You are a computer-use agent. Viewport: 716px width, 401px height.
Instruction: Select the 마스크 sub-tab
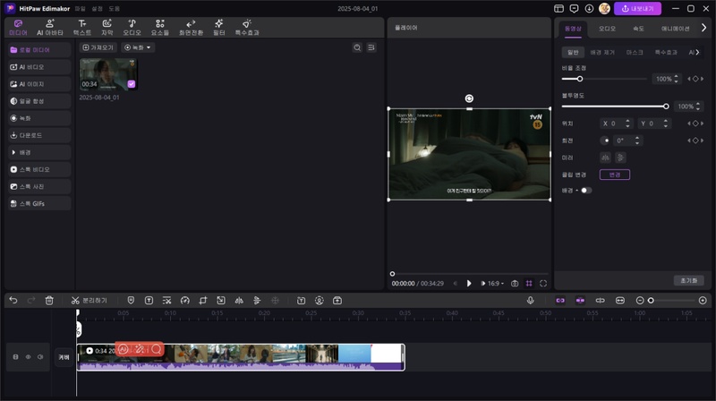pyautogui.click(x=635, y=53)
